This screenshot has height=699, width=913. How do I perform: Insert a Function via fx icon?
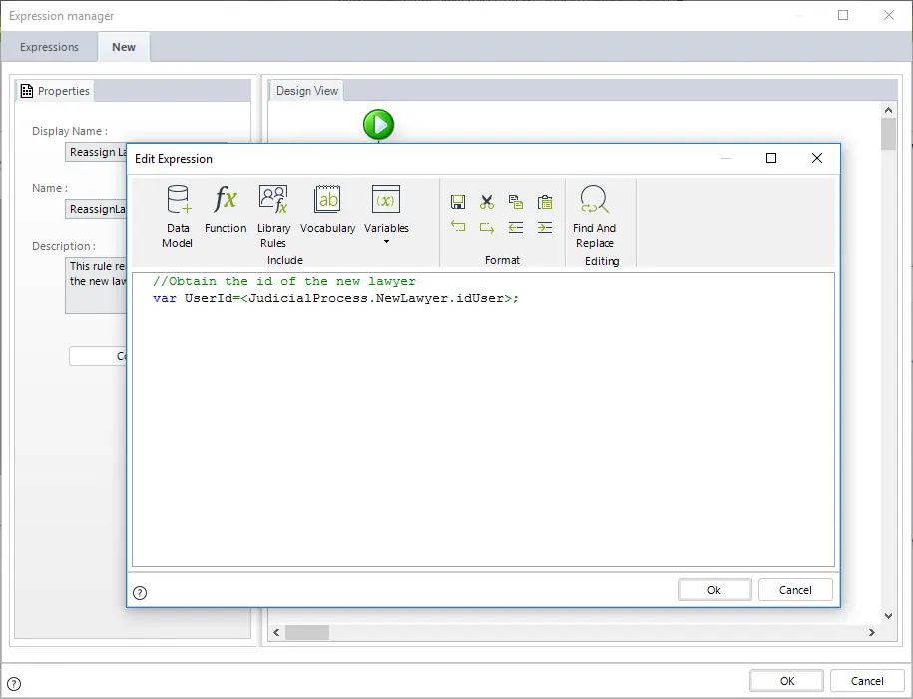226,209
